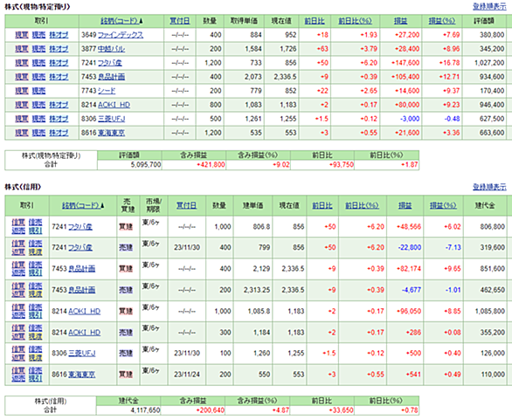Click 株オプ in the 3649 ファインデックス row

tap(59, 35)
